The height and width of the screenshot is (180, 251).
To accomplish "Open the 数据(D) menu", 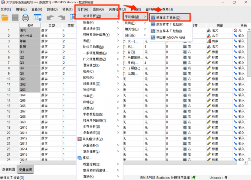I will (x=52, y=9).
